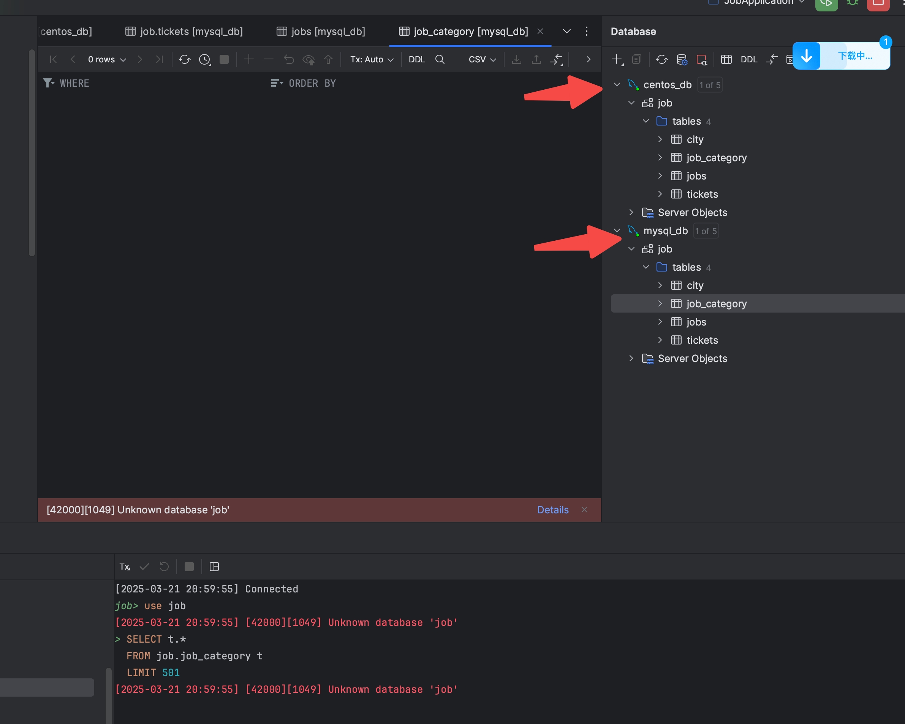Open the editor tabs options menu
Viewport: 905px width, 724px height.
point(586,31)
